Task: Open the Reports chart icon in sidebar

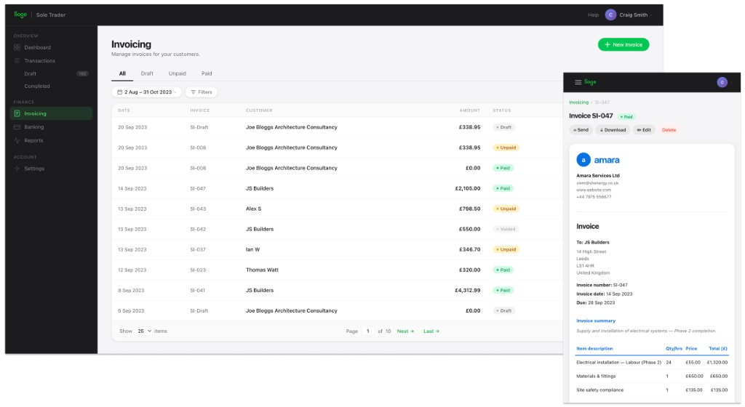Action: (x=17, y=140)
